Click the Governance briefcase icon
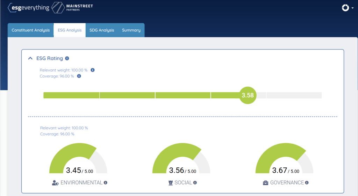Viewport: 358px width, 196px height. click(x=266, y=183)
